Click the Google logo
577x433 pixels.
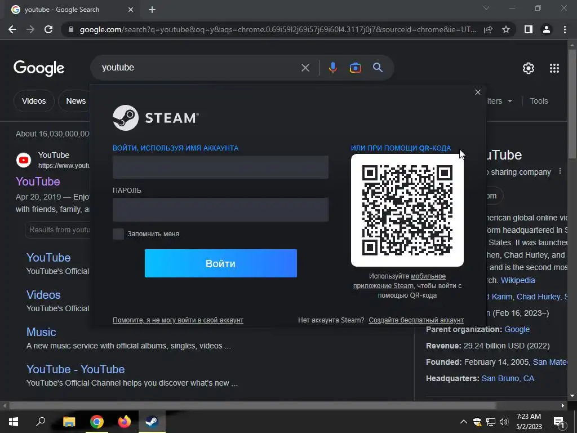tap(39, 68)
